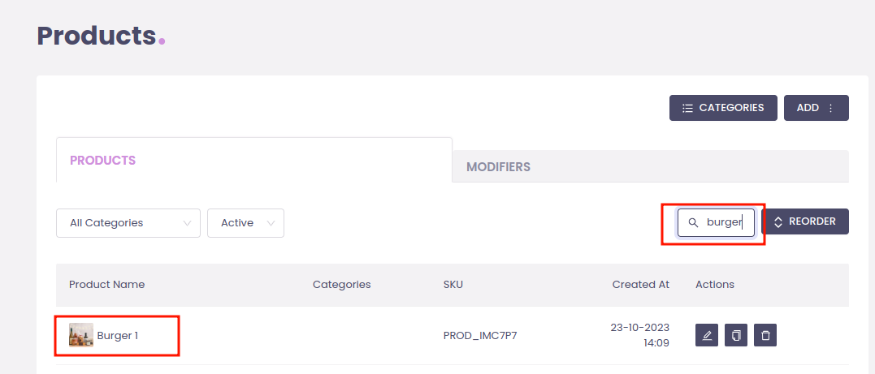Open the Burger 1 product name
Viewport: 875px width, 374px height.
point(118,335)
